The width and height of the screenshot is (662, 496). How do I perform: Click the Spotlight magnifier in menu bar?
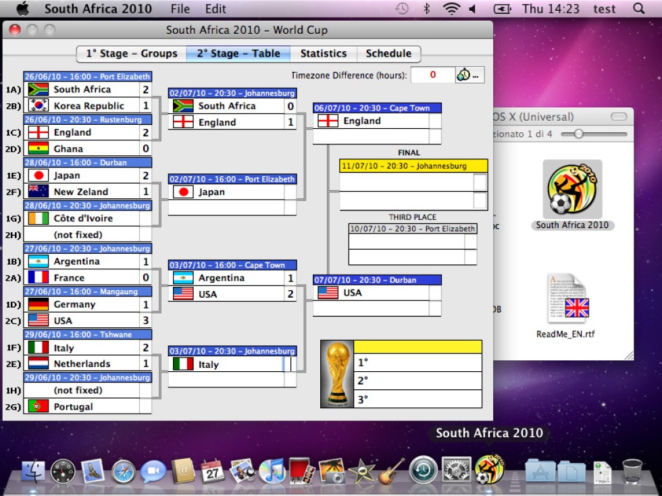[x=639, y=8]
